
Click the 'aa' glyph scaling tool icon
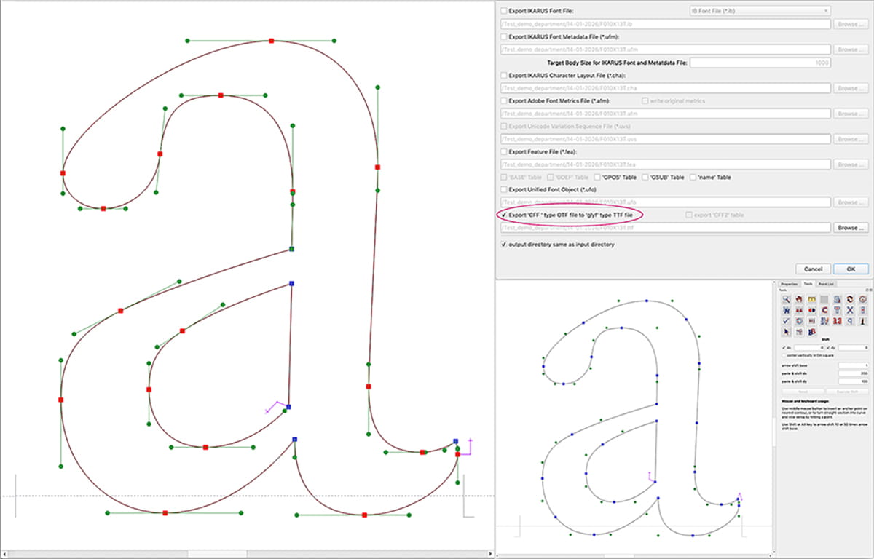click(836, 321)
